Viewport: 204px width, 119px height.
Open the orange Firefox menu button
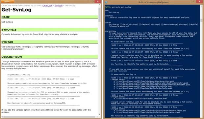(x=8, y=2)
